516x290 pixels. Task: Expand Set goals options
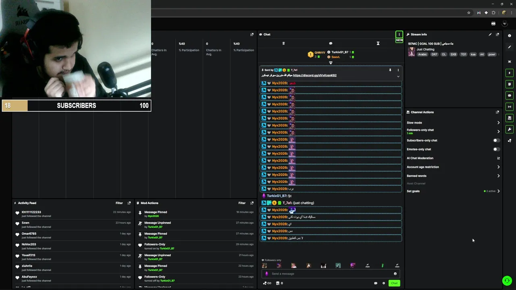(x=498, y=191)
